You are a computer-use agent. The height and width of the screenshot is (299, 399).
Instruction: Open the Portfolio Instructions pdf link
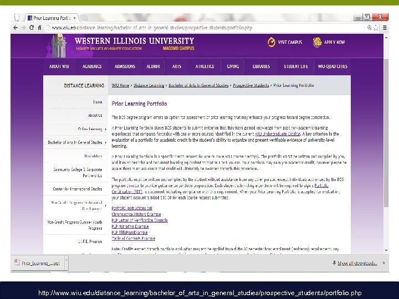(132, 208)
